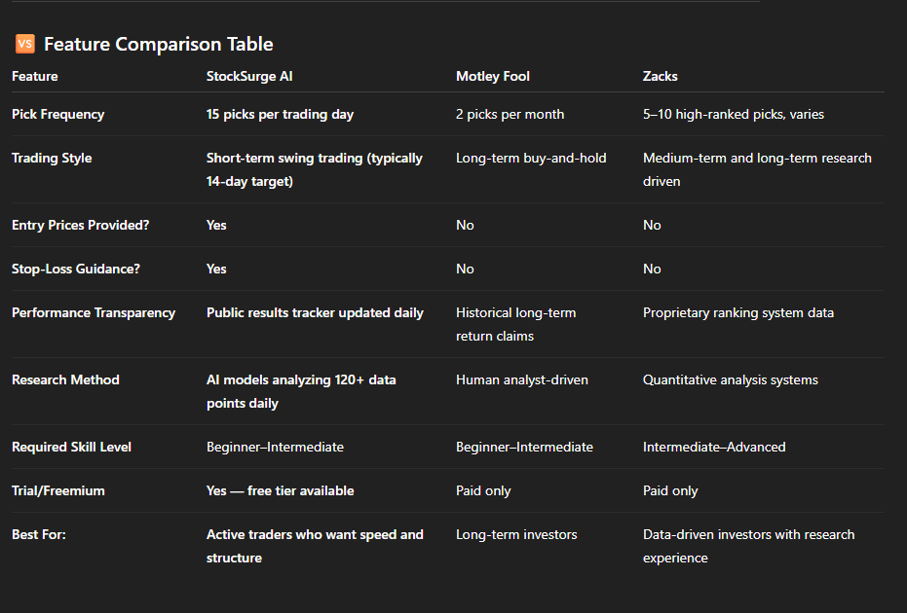Click the Feature Comparison Table heading
The height and width of the screenshot is (613, 907).
click(159, 44)
